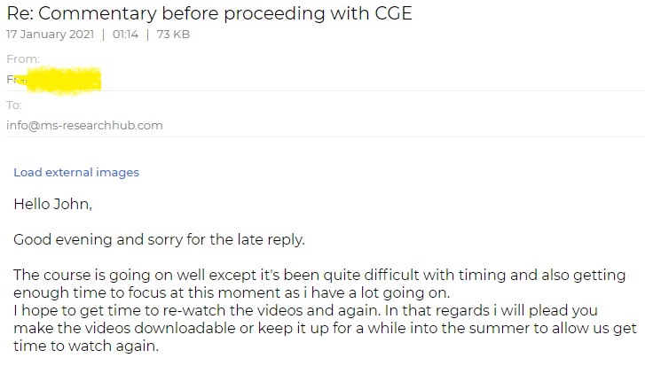Viewport: 645px width, 366px height.
Task: Click the yellow-highlighted sender name
Action: coord(54,80)
